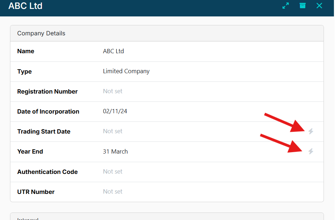The width and height of the screenshot is (335, 220).
Task: Click Not set beside Authentication Code
Action: [x=113, y=171]
